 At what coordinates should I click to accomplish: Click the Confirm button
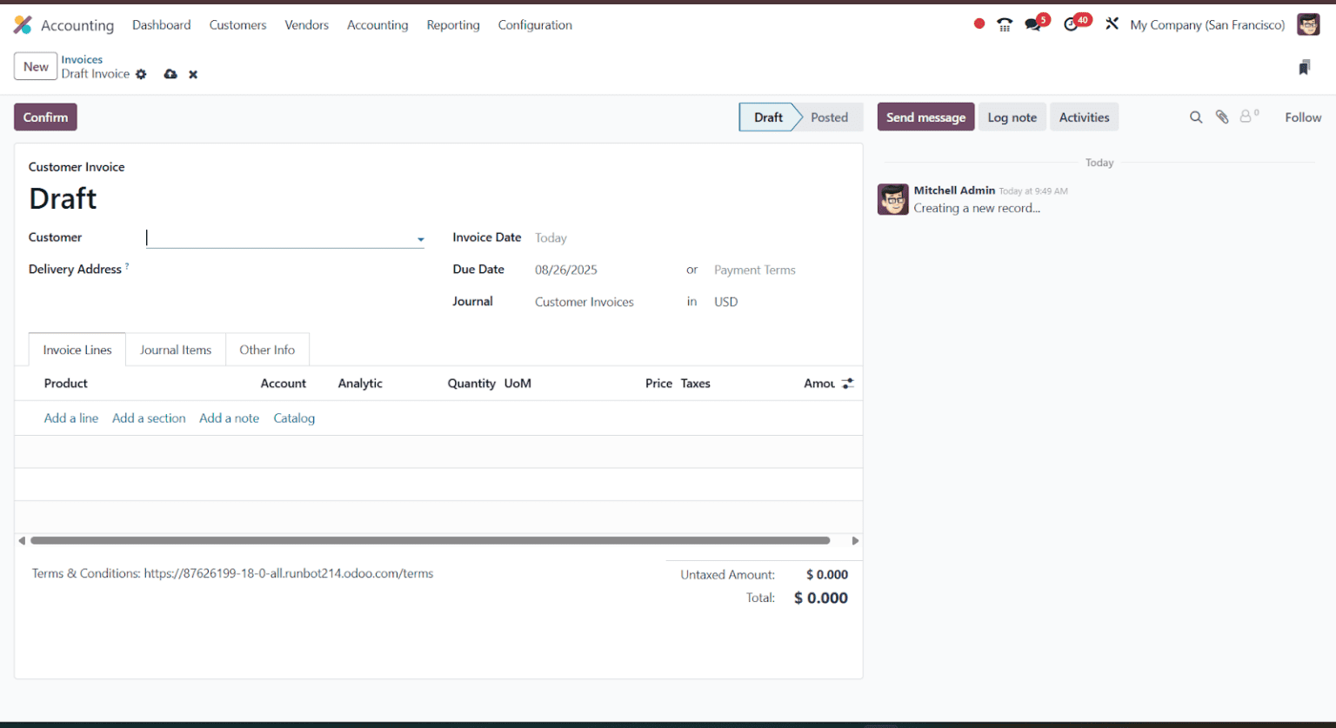(45, 117)
